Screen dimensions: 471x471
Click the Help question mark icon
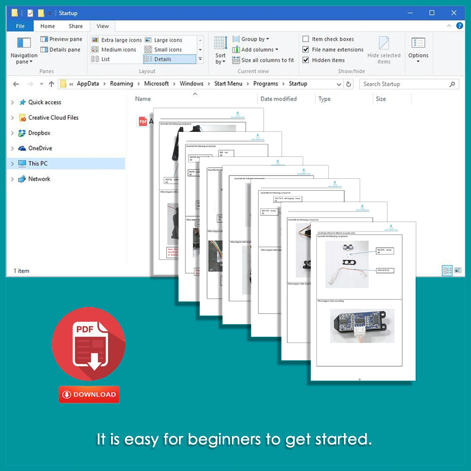pyautogui.click(x=460, y=26)
